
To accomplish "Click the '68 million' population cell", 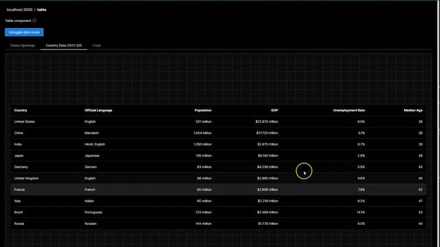I will [x=204, y=178].
